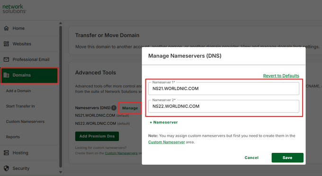Click the Websites grid icon
The image size is (322, 176).
(6, 44)
